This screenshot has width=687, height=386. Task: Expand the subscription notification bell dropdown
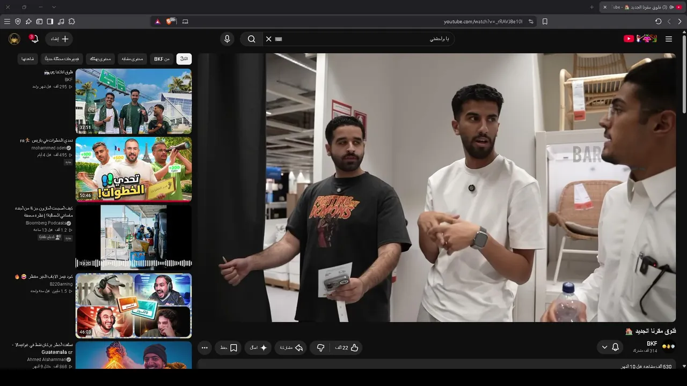coord(610,347)
